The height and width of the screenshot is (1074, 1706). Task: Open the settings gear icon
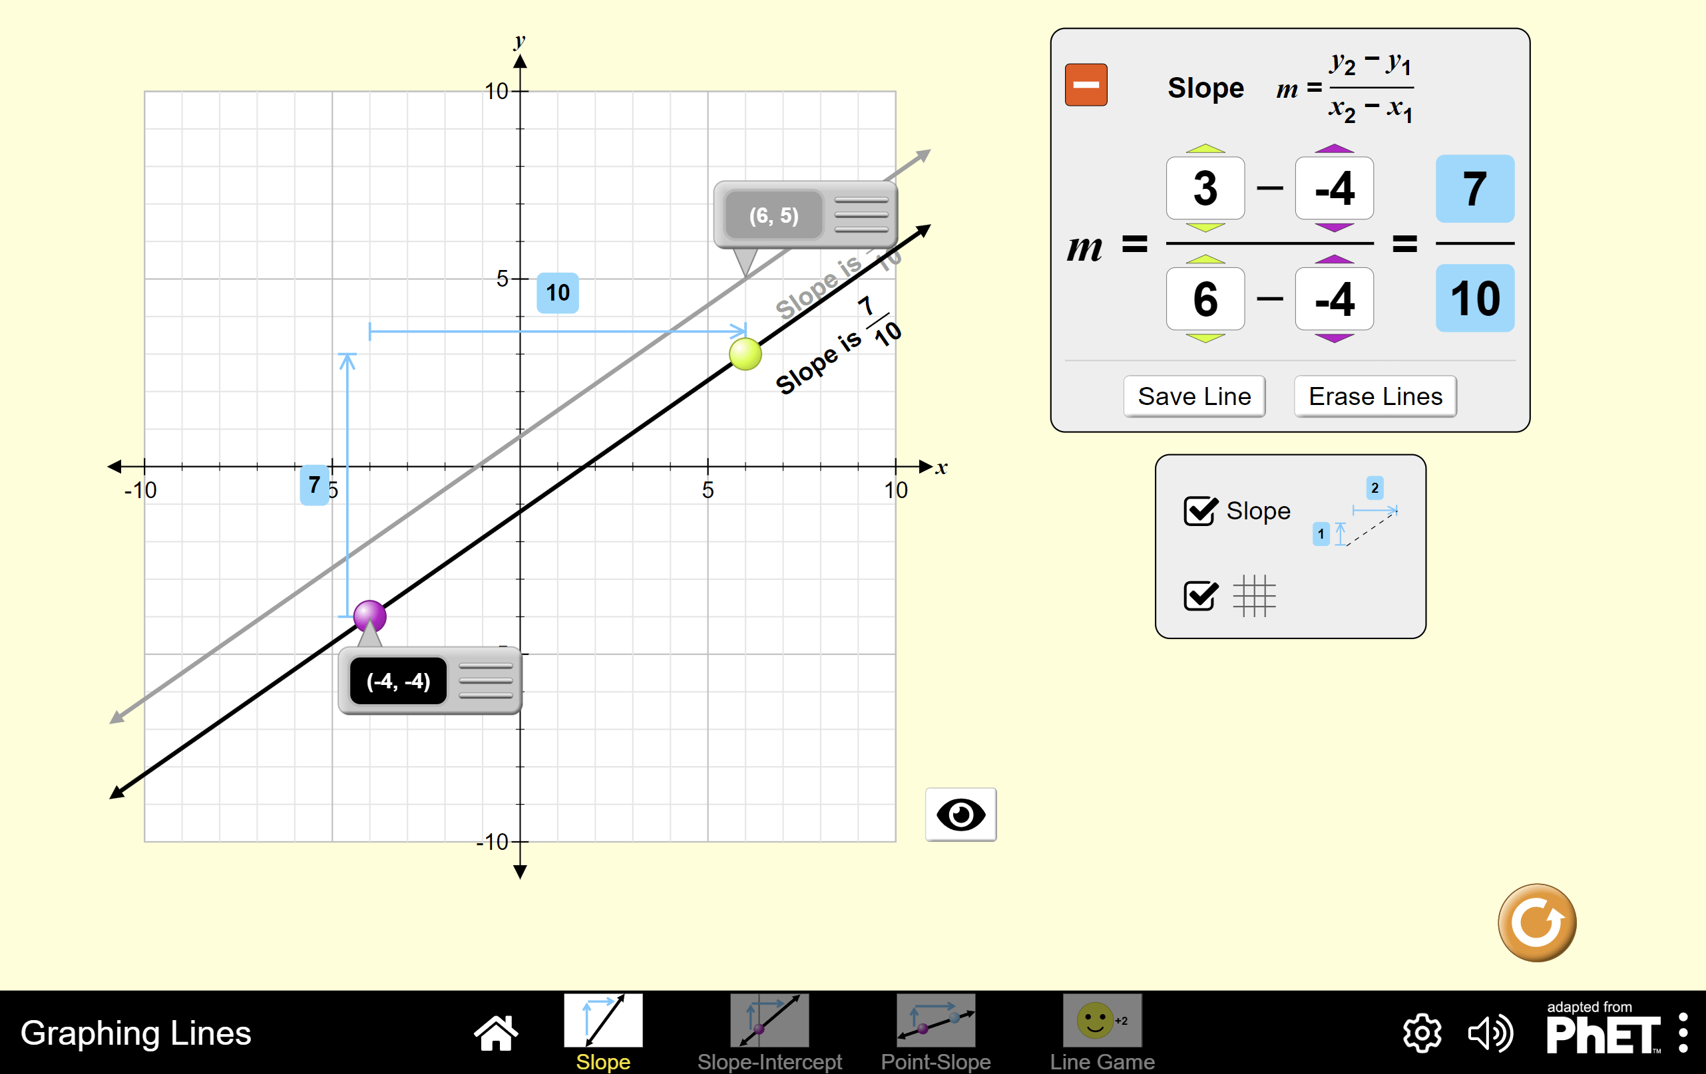(1421, 1033)
